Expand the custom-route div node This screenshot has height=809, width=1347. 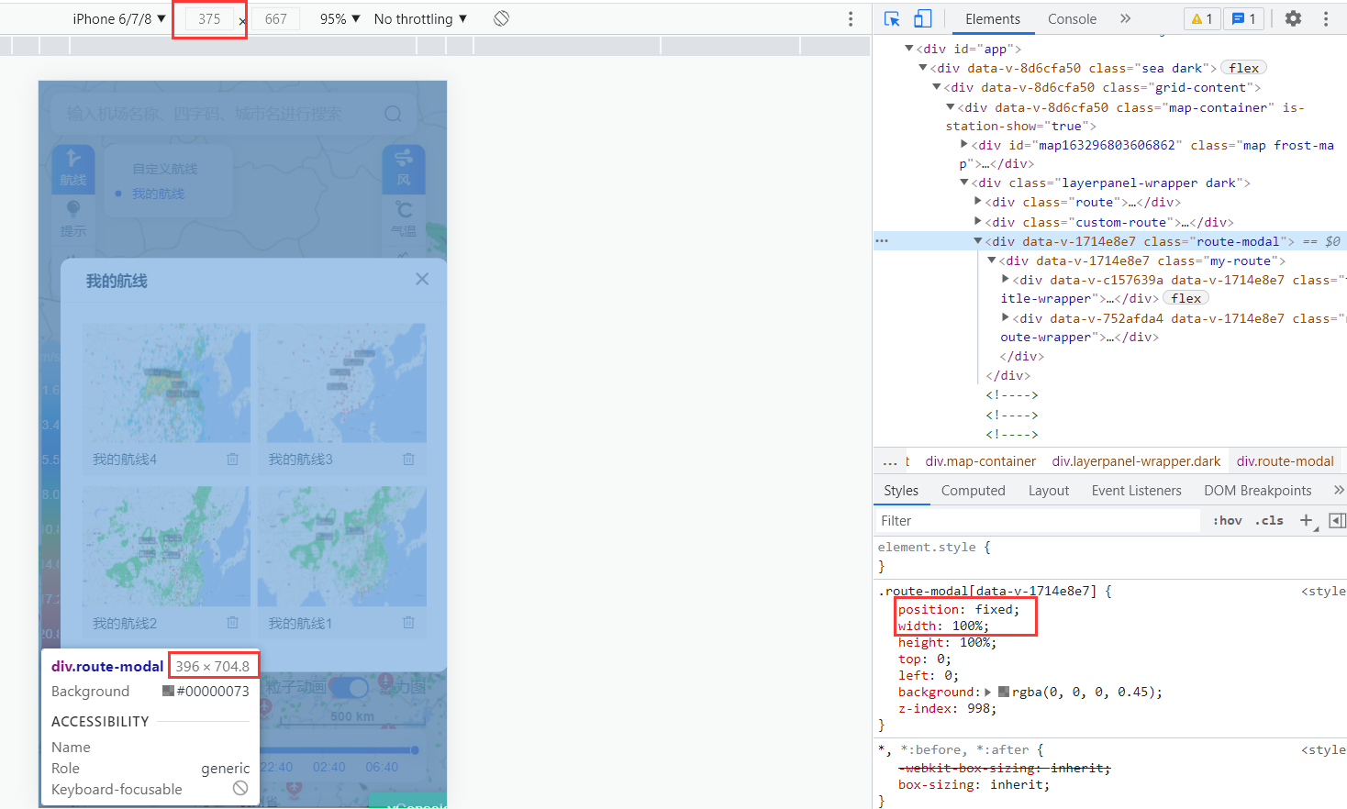tap(978, 222)
